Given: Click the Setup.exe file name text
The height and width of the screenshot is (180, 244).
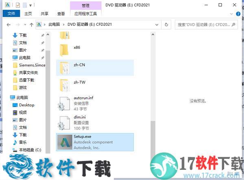Looking at the screenshot, I should pos(83,136).
